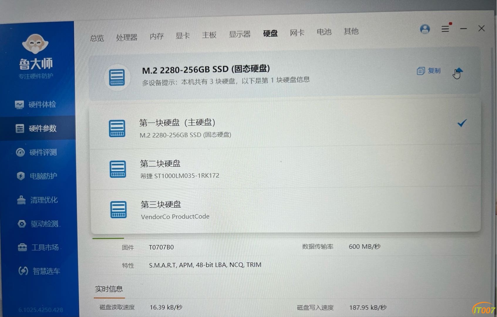Click M.2 2280-256GB SSD header title
The height and width of the screenshot is (317, 497).
point(206,70)
